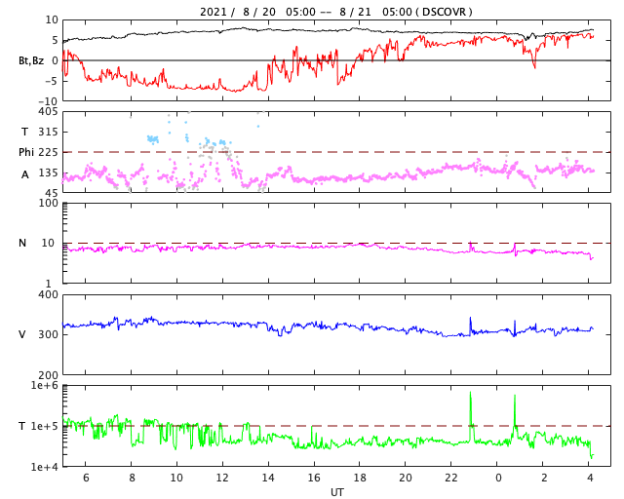This screenshot has height=499, width=624.
Task: Click the '22' hour tick label
Action: pyautogui.click(x=451, y=478)
